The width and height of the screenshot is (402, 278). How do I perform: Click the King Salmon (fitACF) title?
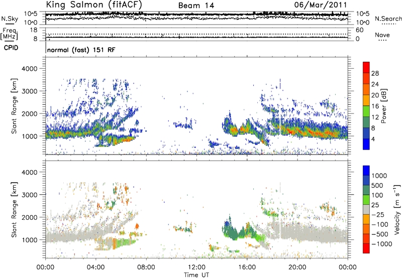[x=94, y=5]
